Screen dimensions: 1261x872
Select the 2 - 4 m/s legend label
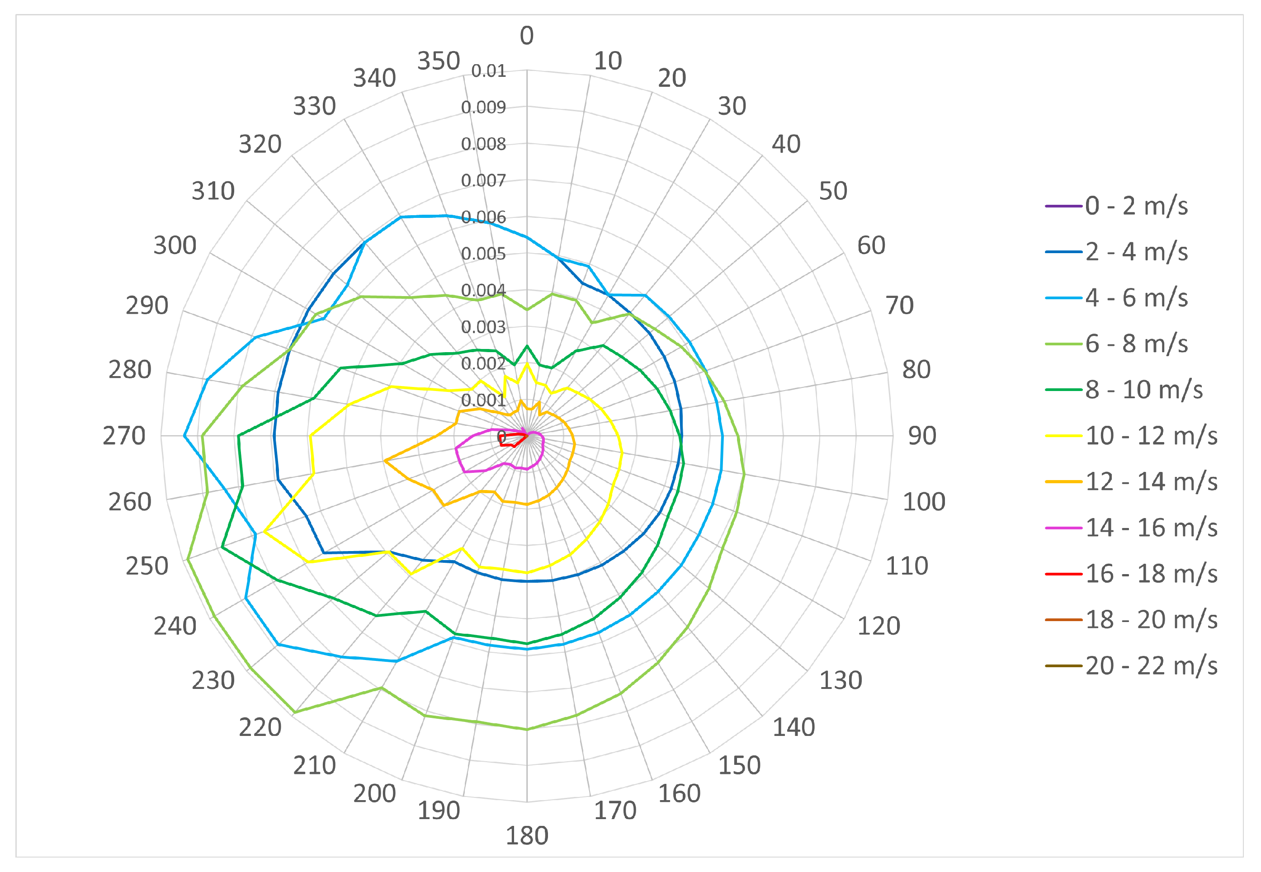point(1136,252)
